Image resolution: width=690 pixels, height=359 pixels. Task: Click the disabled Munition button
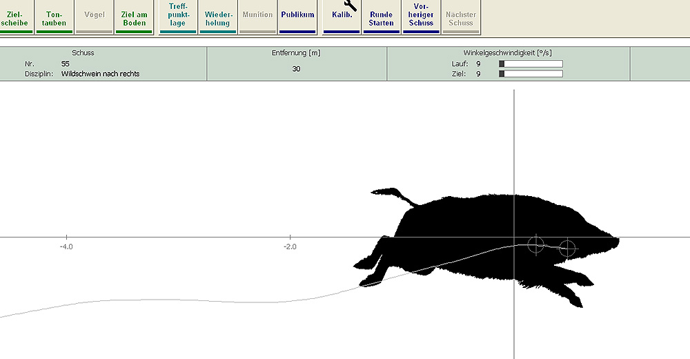coord(257,14)
